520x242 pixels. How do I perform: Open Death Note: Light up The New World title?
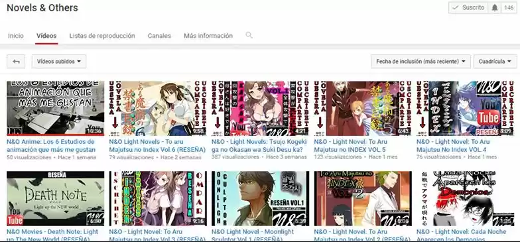point(52,235)
